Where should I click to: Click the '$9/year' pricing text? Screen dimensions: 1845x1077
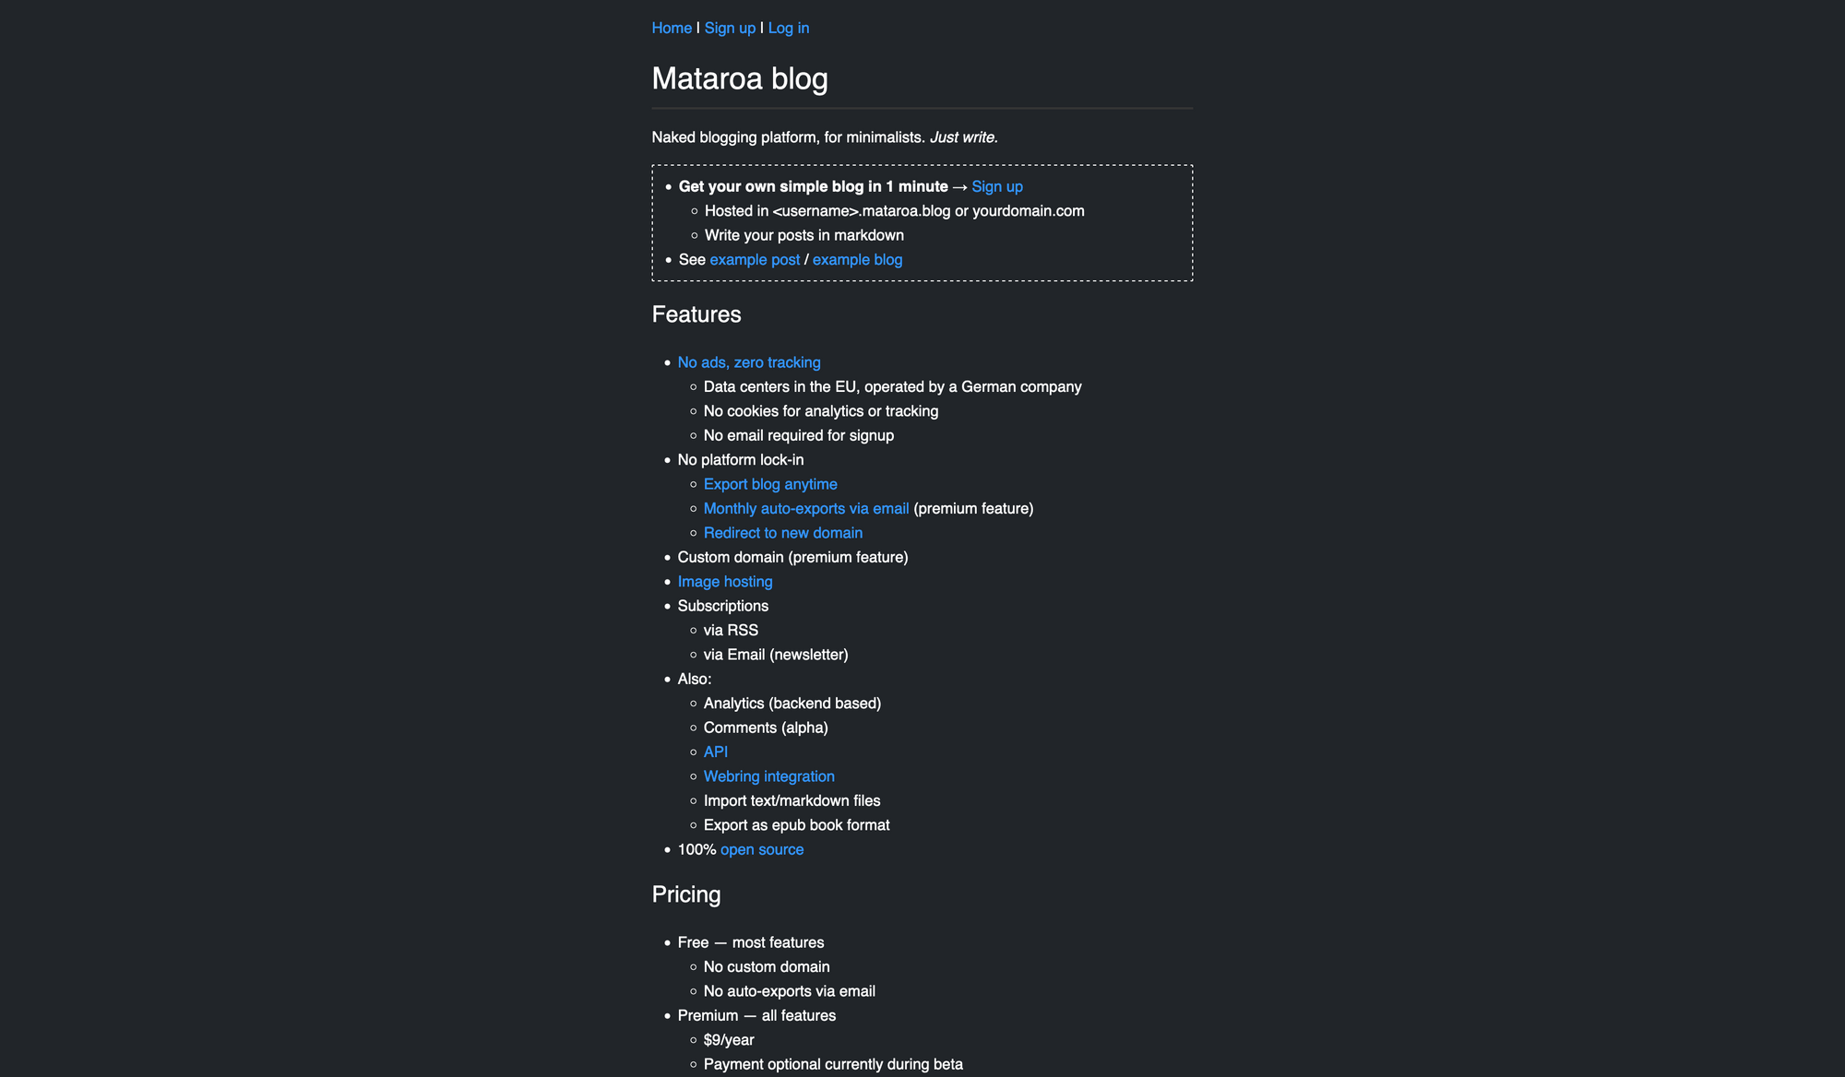(728, 1040)
